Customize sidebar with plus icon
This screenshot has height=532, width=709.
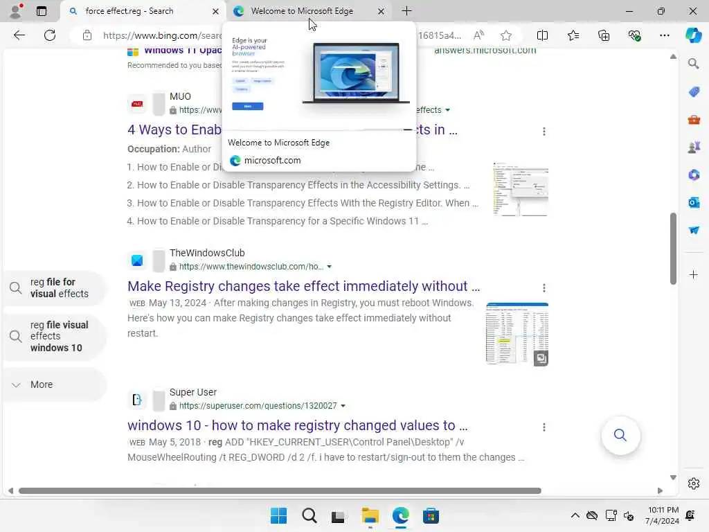694,274
